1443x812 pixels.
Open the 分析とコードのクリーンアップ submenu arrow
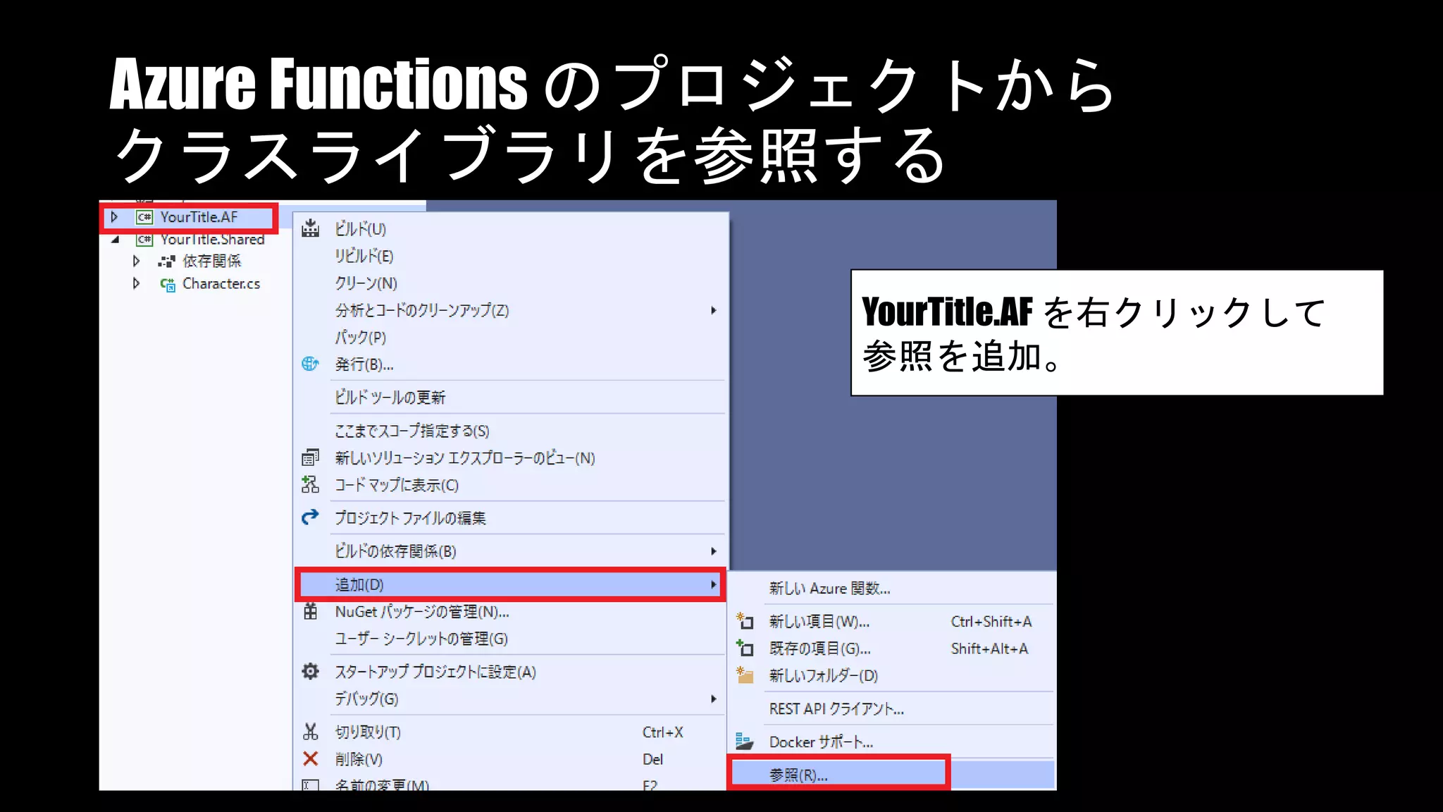point(714,310)
